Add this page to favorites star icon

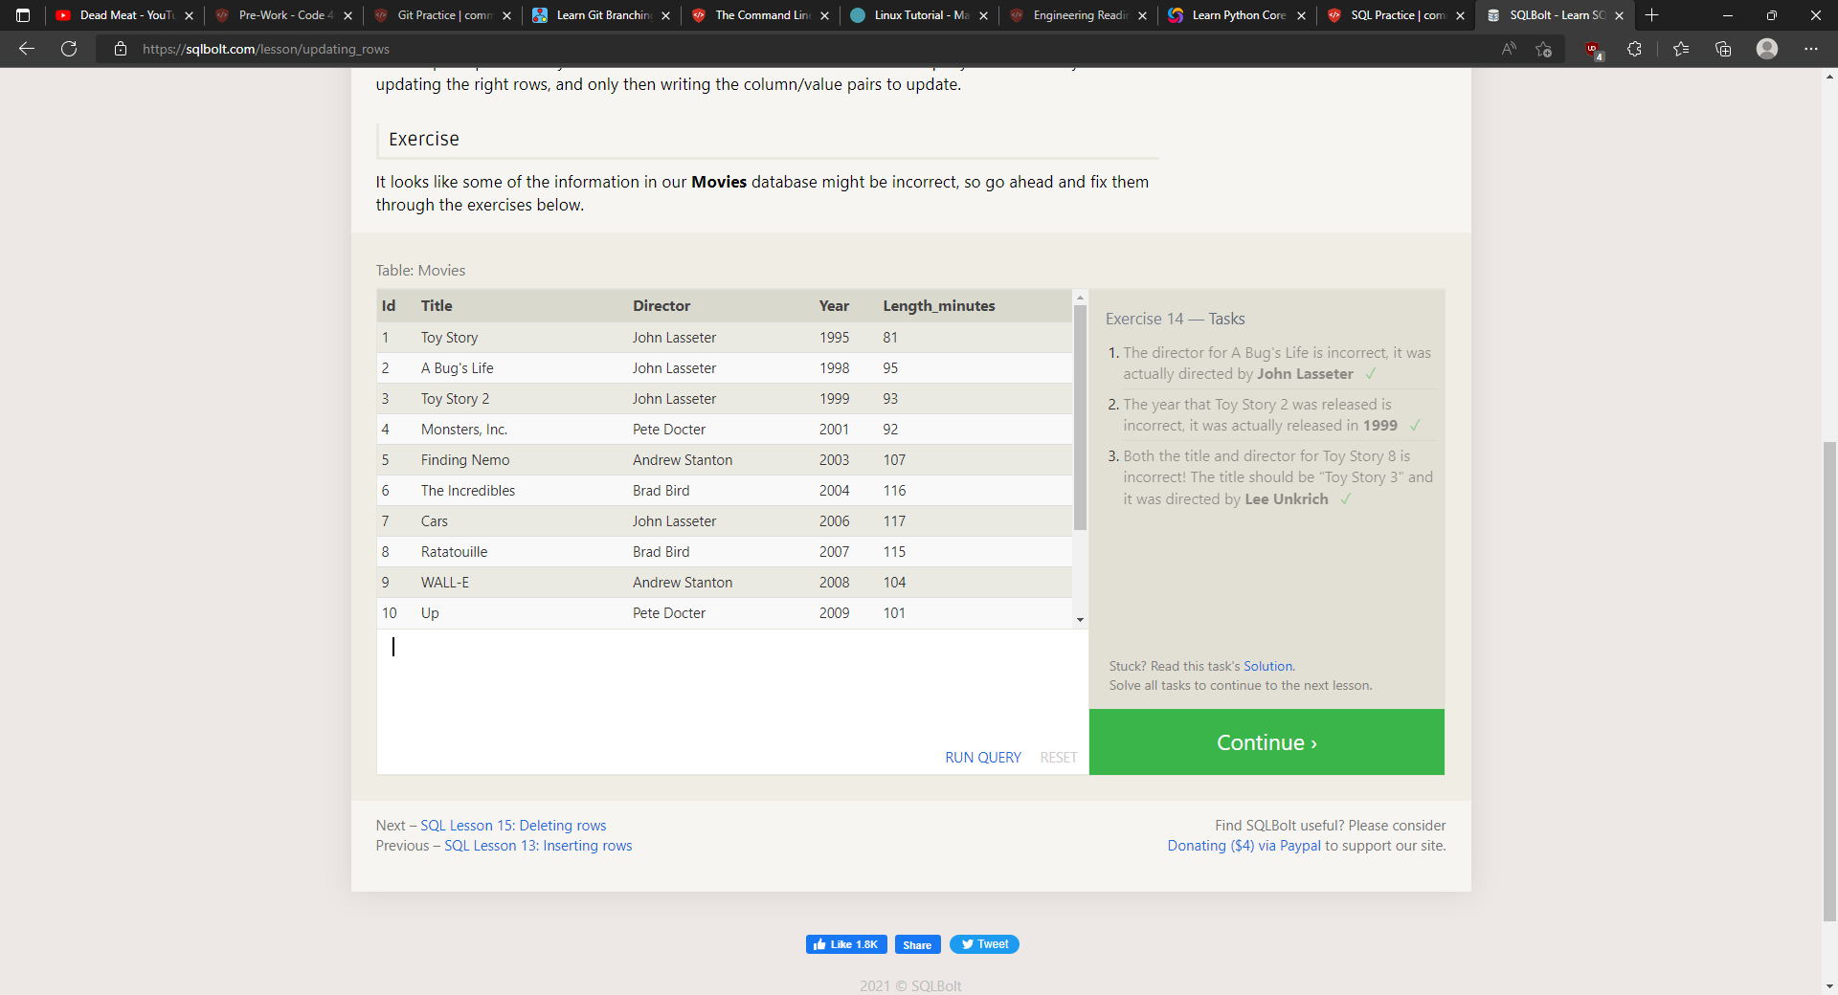1543,49
